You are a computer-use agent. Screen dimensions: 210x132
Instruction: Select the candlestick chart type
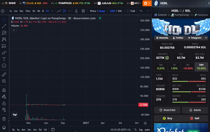tap(65, 11)
